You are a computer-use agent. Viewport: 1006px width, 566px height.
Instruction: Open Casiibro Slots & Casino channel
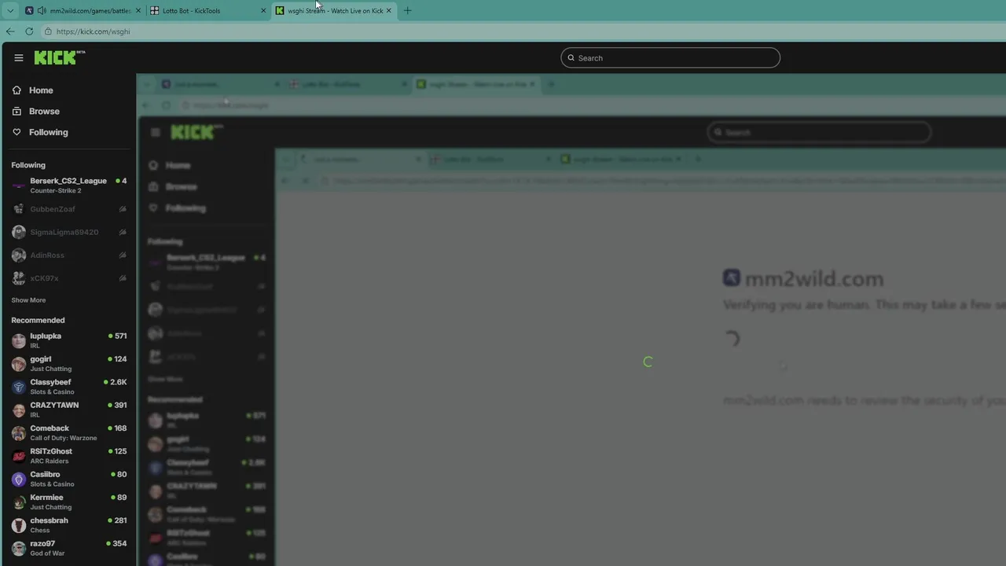69,479
